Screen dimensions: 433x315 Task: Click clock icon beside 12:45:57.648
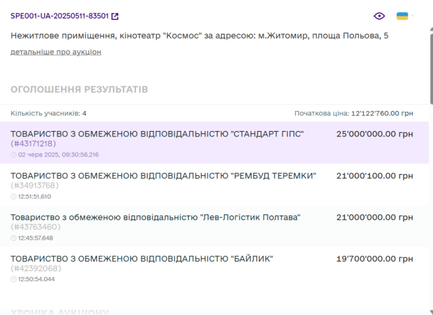14,238
